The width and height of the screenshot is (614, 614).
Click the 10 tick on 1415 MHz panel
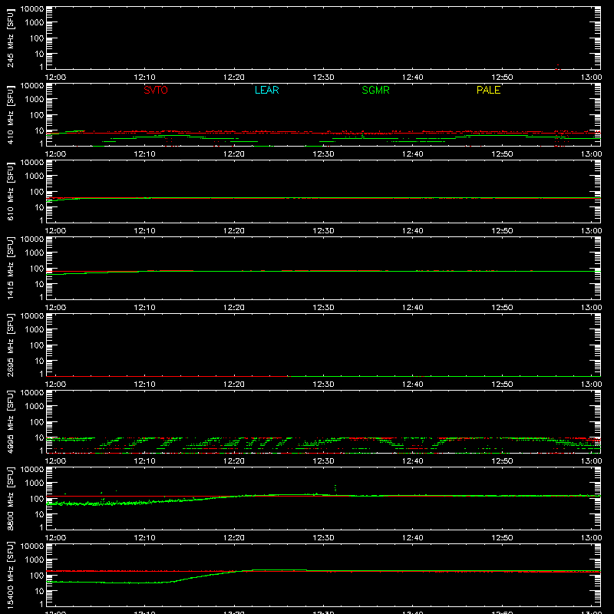coord(39,284)
